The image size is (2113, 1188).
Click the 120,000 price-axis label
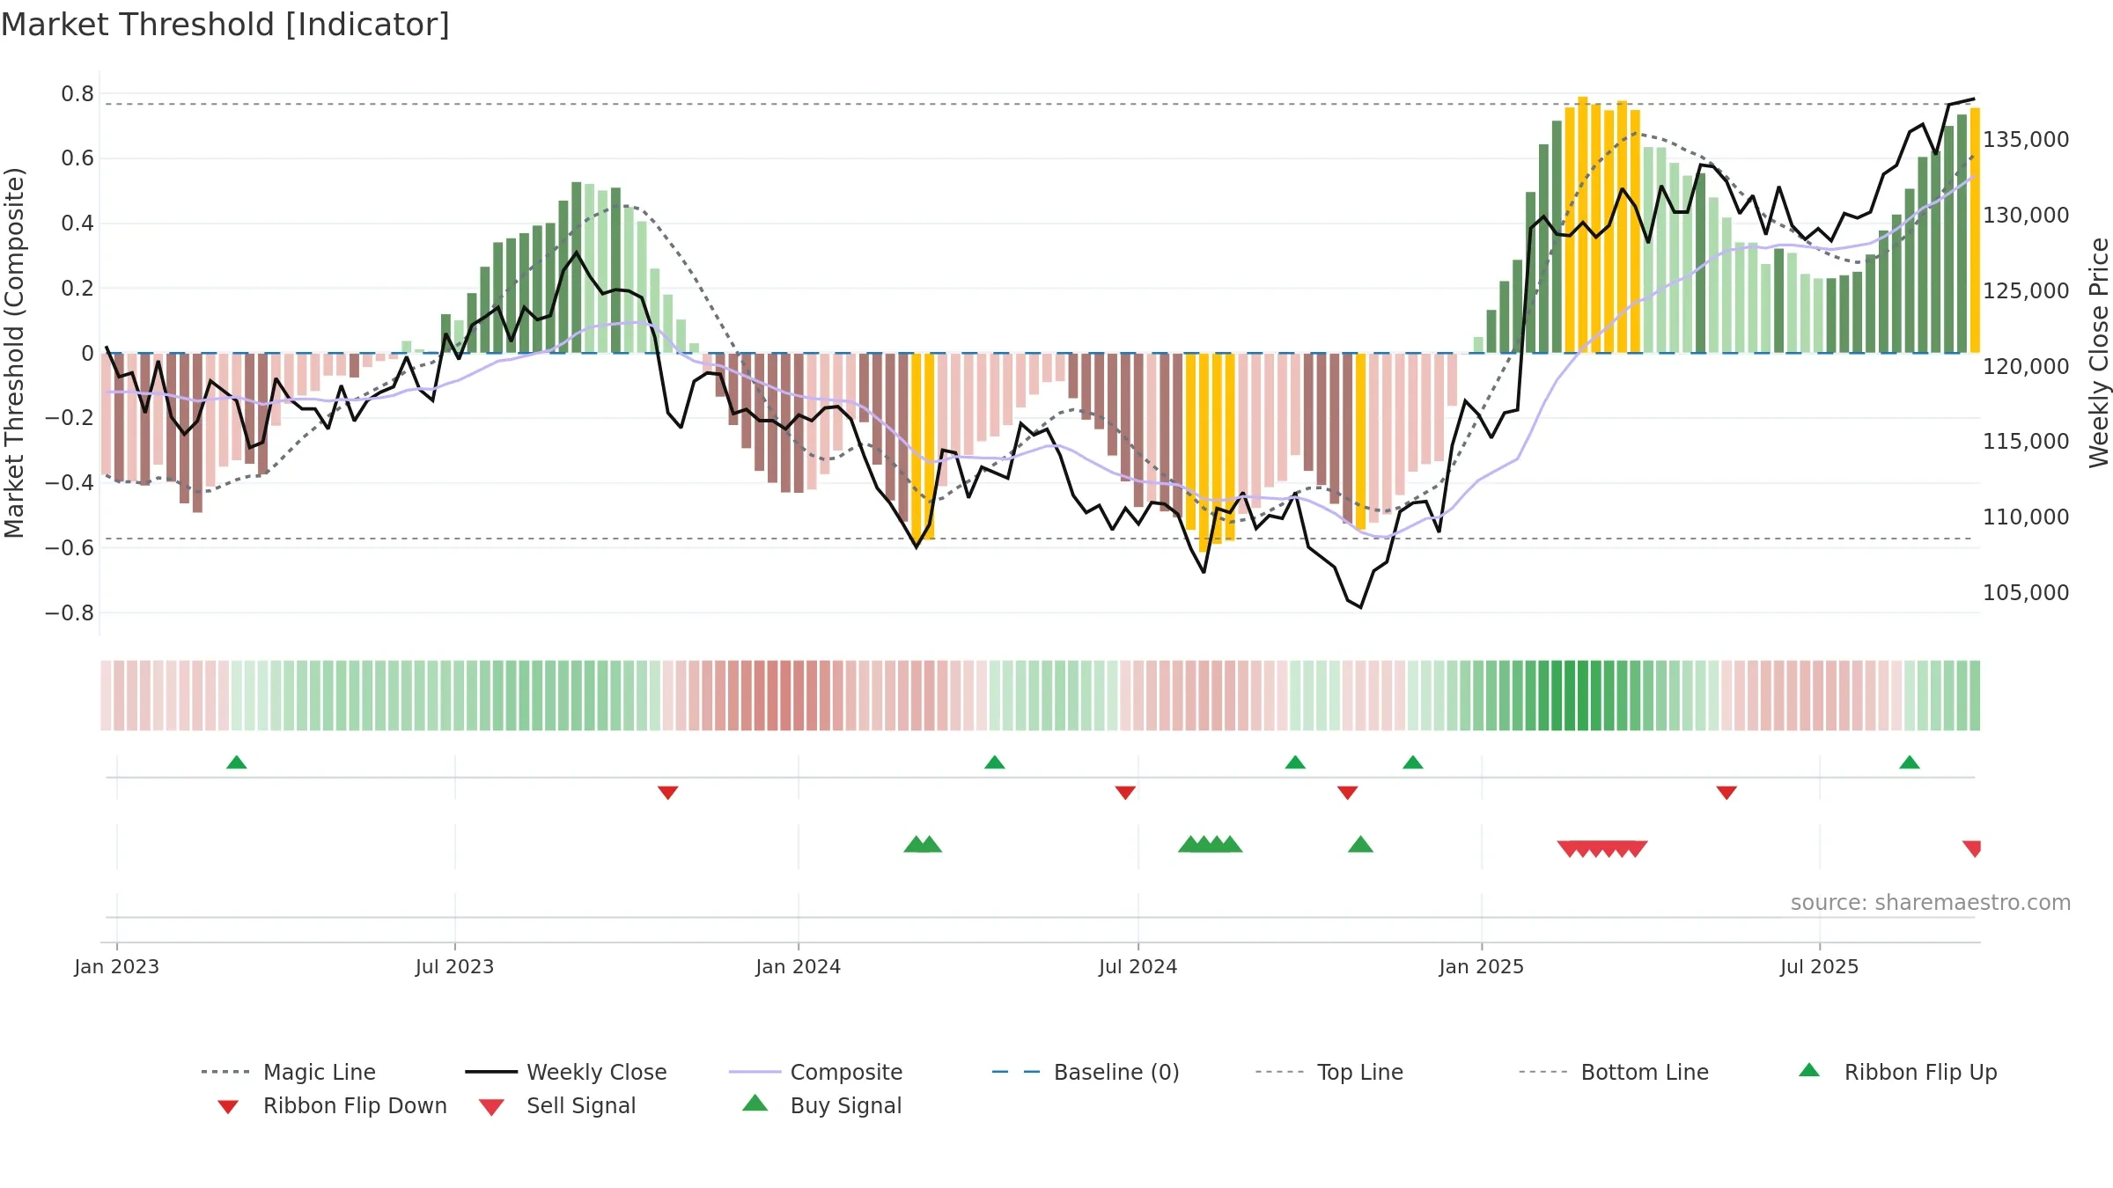click(2026, 366)
